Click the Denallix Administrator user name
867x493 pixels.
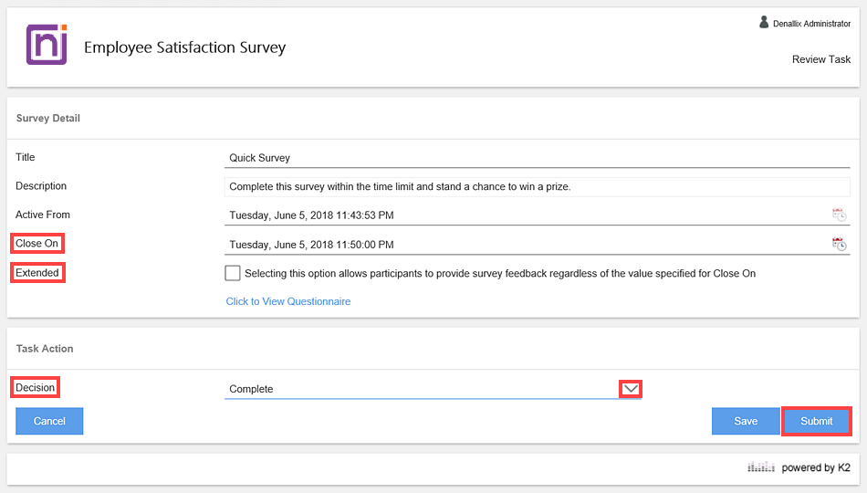(811, 24)
